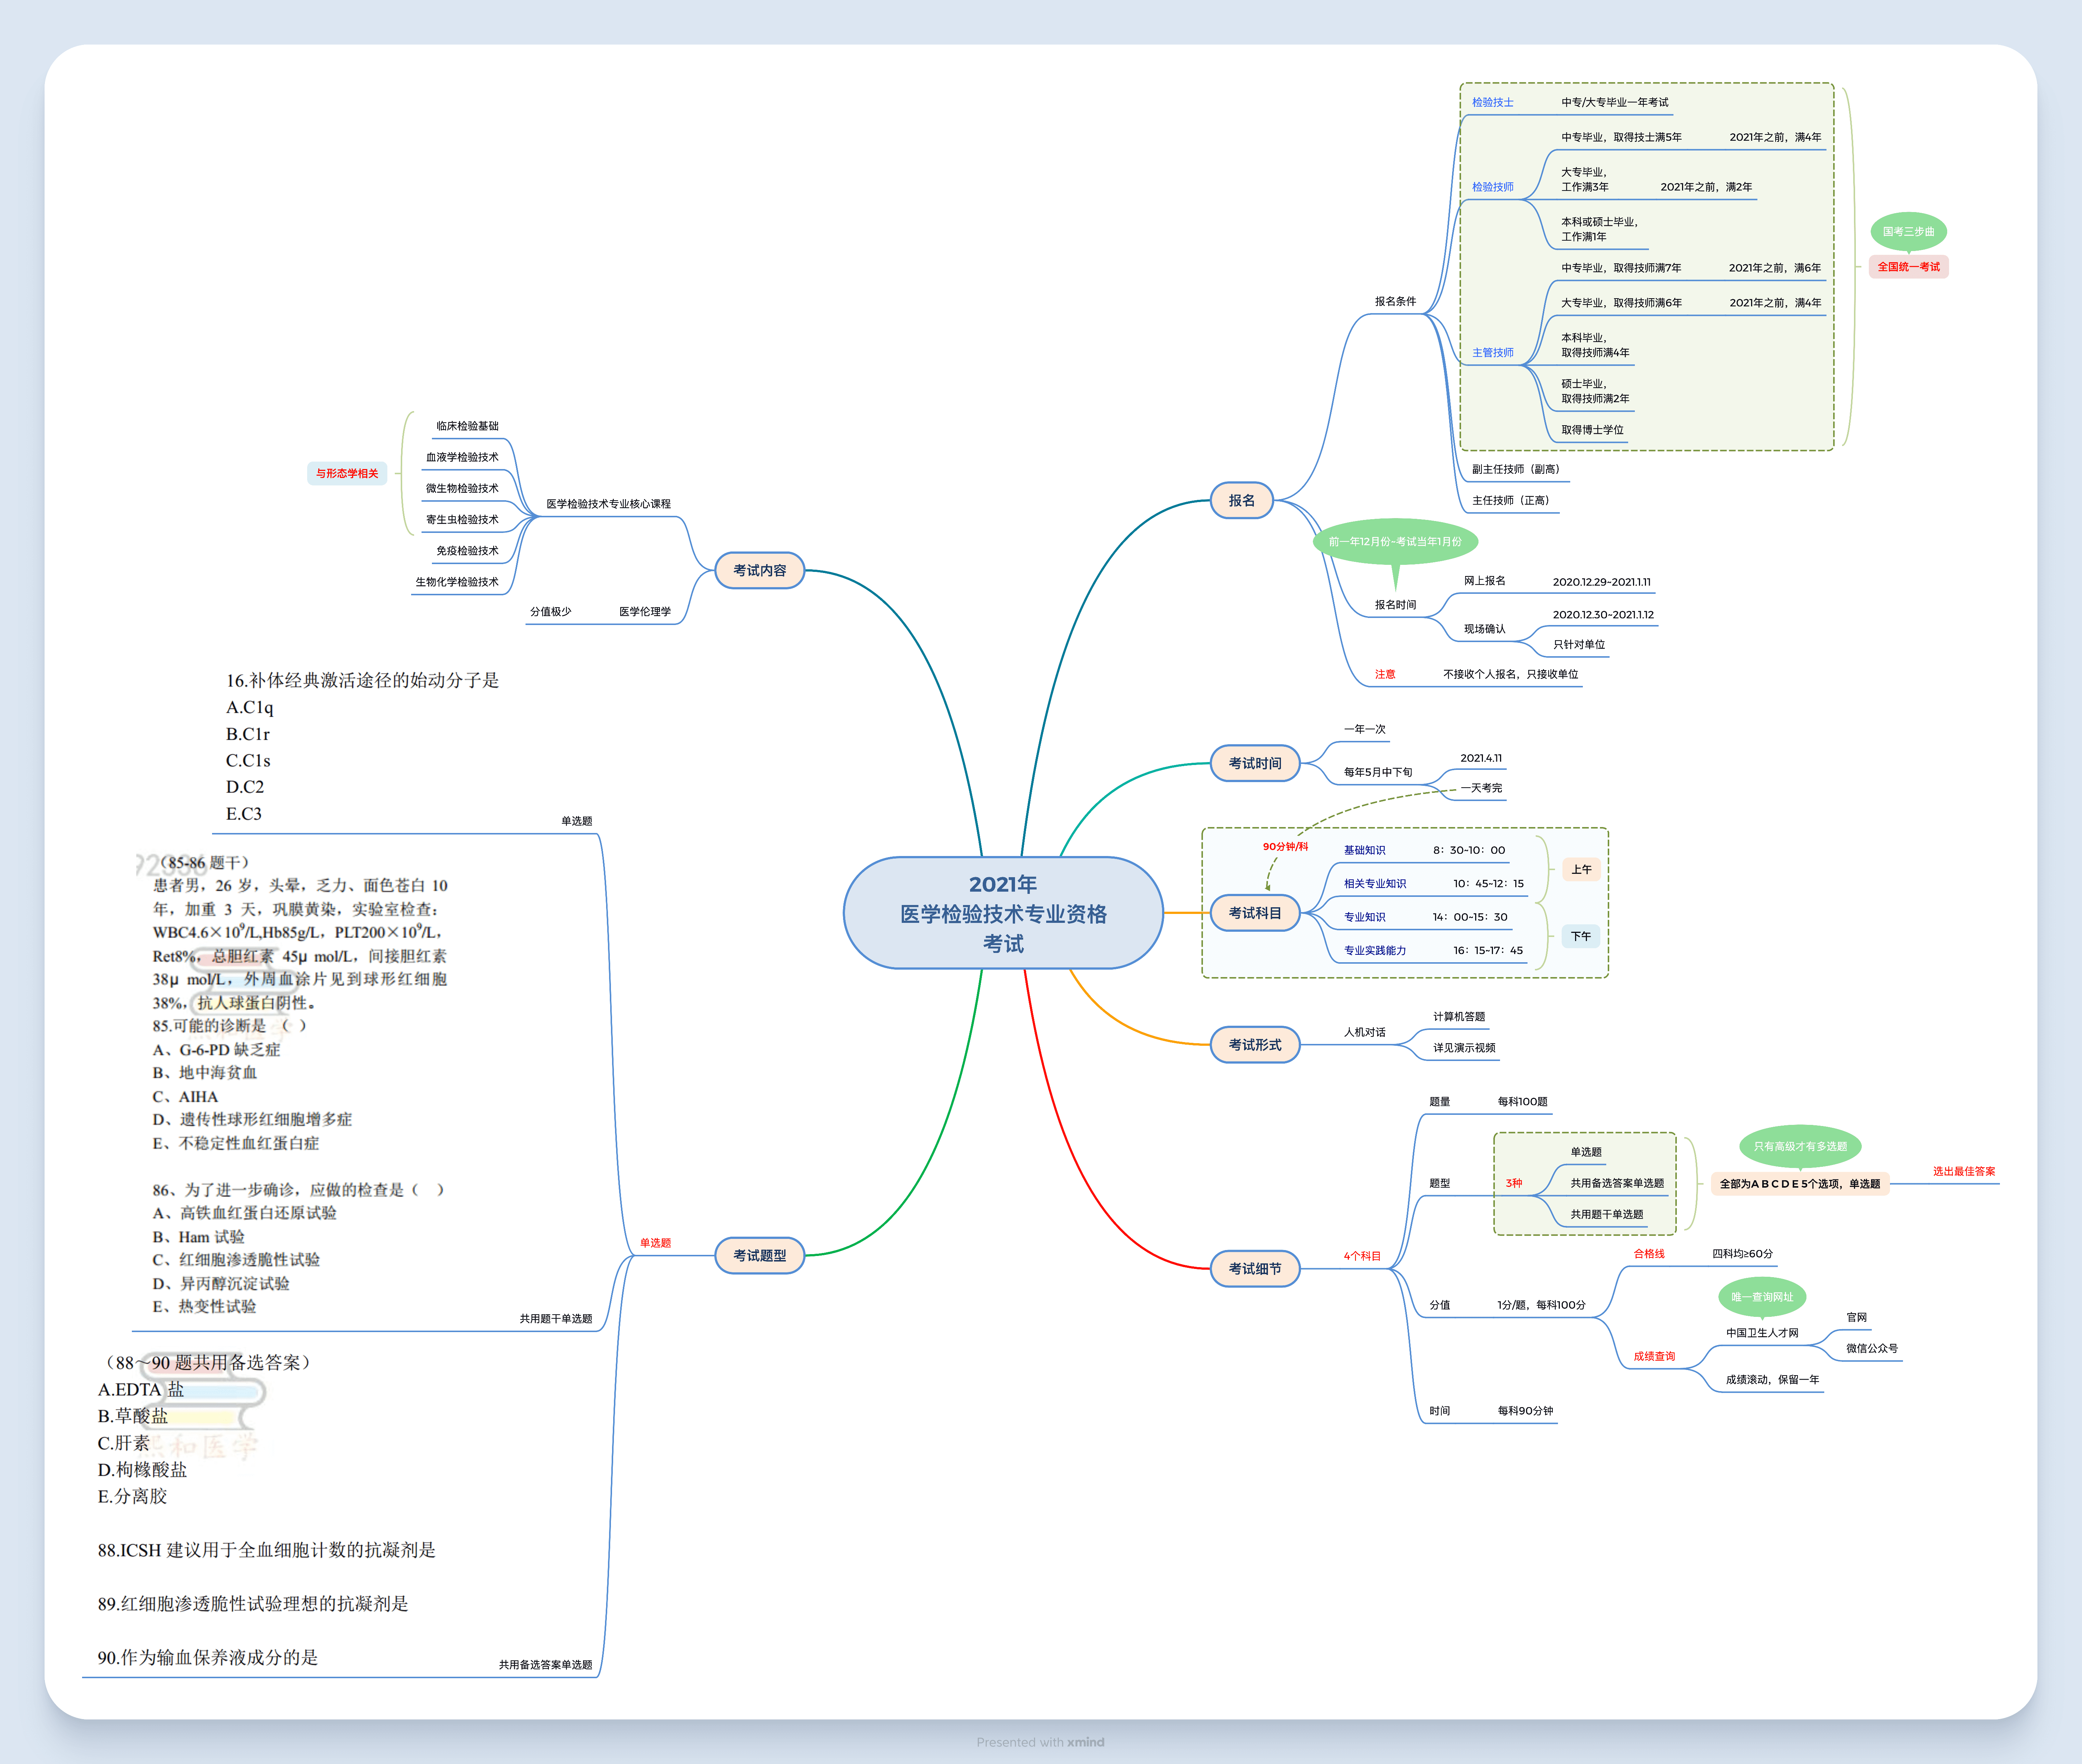This screenshot has height=1764, width=2082.
Task: Select the 中国卫生人才网 subtopic
Action: (1761, 1333)
